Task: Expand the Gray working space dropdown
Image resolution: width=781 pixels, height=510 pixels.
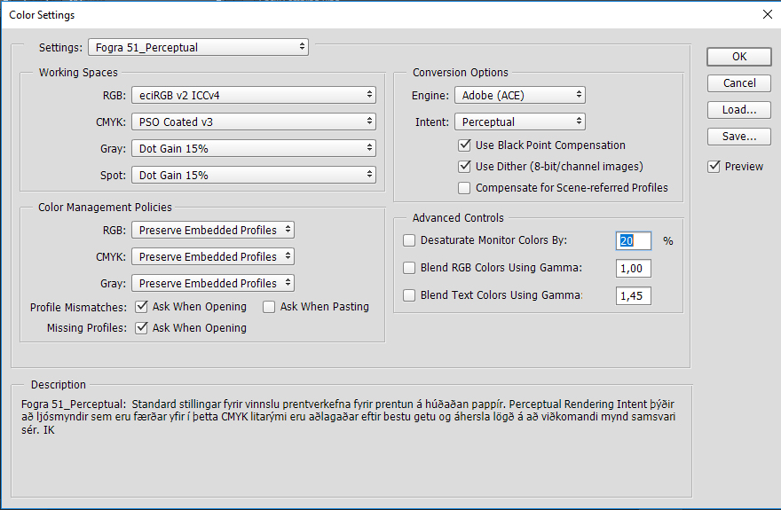Action: coord(253,148)
